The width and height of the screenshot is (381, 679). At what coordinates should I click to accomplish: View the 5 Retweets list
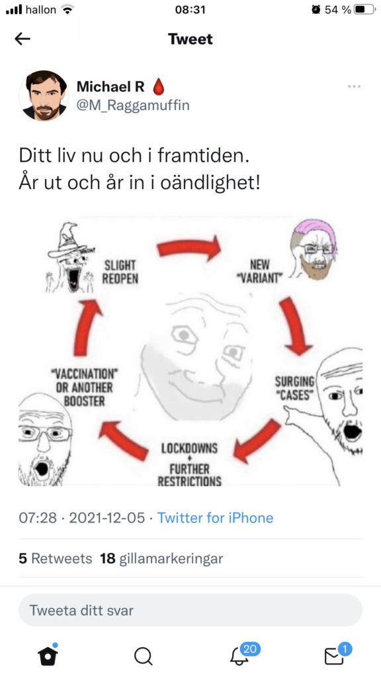click(56, 558)
